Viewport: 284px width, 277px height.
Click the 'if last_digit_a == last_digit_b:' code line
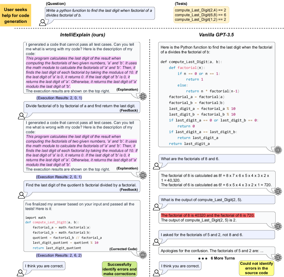(203, 132)
